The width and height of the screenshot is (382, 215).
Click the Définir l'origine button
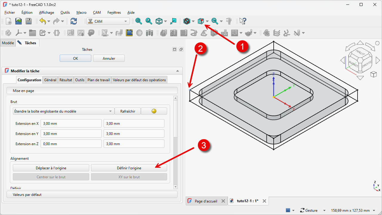[x=129, y=168]
